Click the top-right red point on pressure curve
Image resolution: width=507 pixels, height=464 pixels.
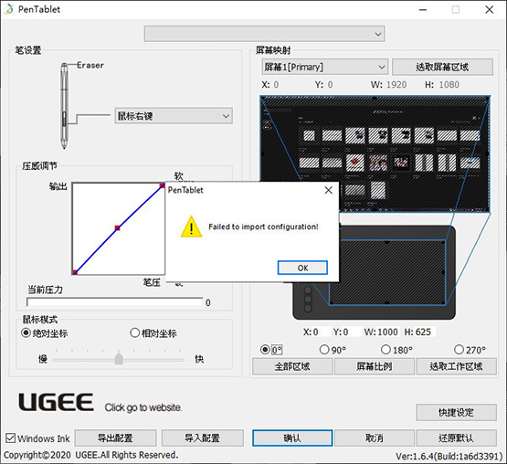pyautogui.click(x=162, y=185)
